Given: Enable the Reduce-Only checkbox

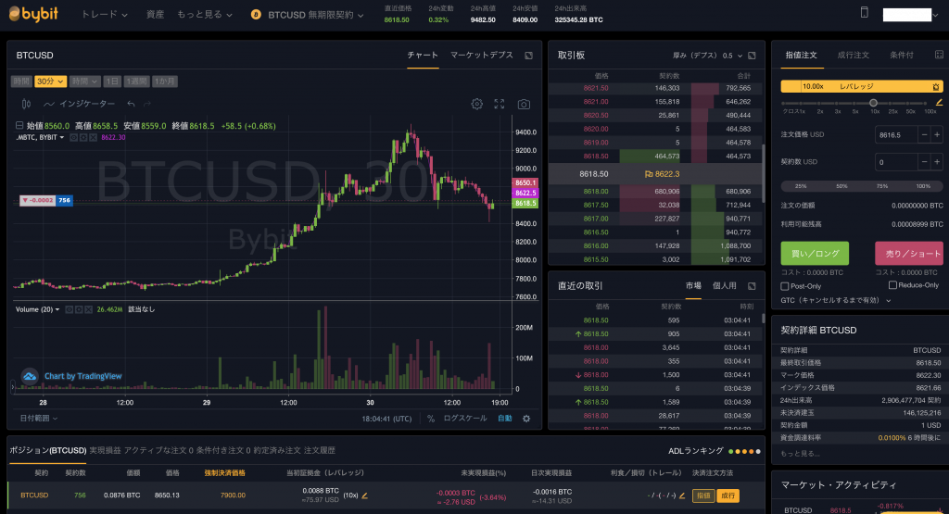Looking at the screenshot, I should tap(892, 285).
